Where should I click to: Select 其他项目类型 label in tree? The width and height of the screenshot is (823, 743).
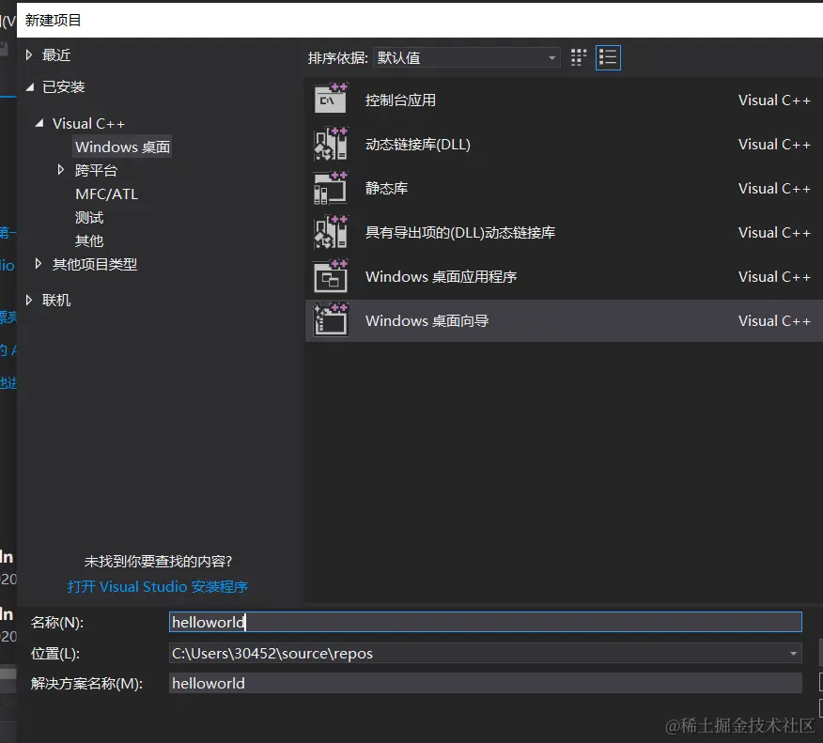tap(95, 264)
